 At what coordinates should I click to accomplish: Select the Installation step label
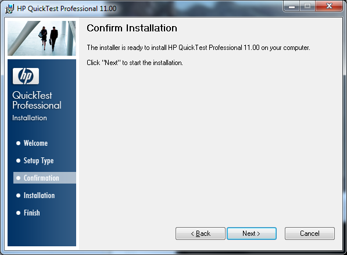[39, 196]
